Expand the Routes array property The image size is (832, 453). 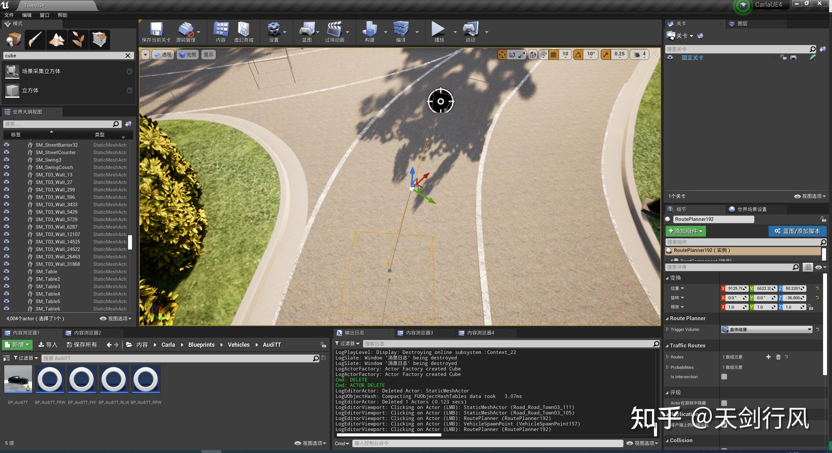(x=667, y=357)
